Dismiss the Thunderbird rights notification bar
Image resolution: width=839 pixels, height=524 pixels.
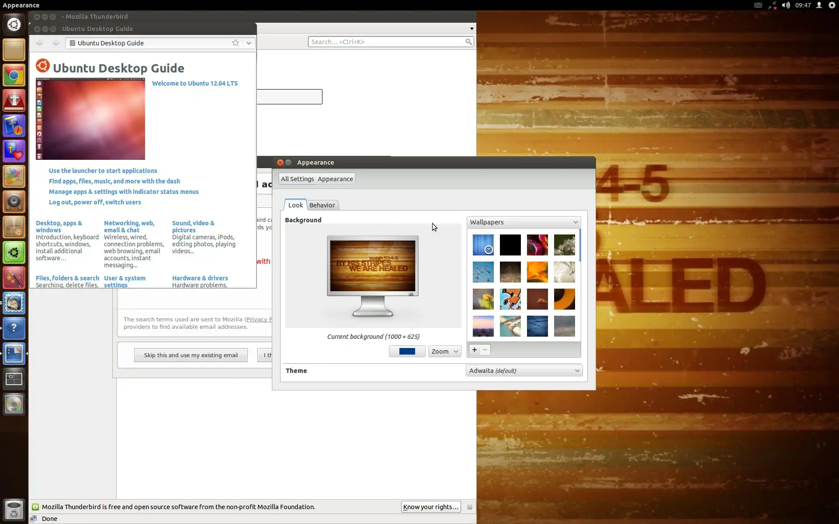(x=470, y=507)
